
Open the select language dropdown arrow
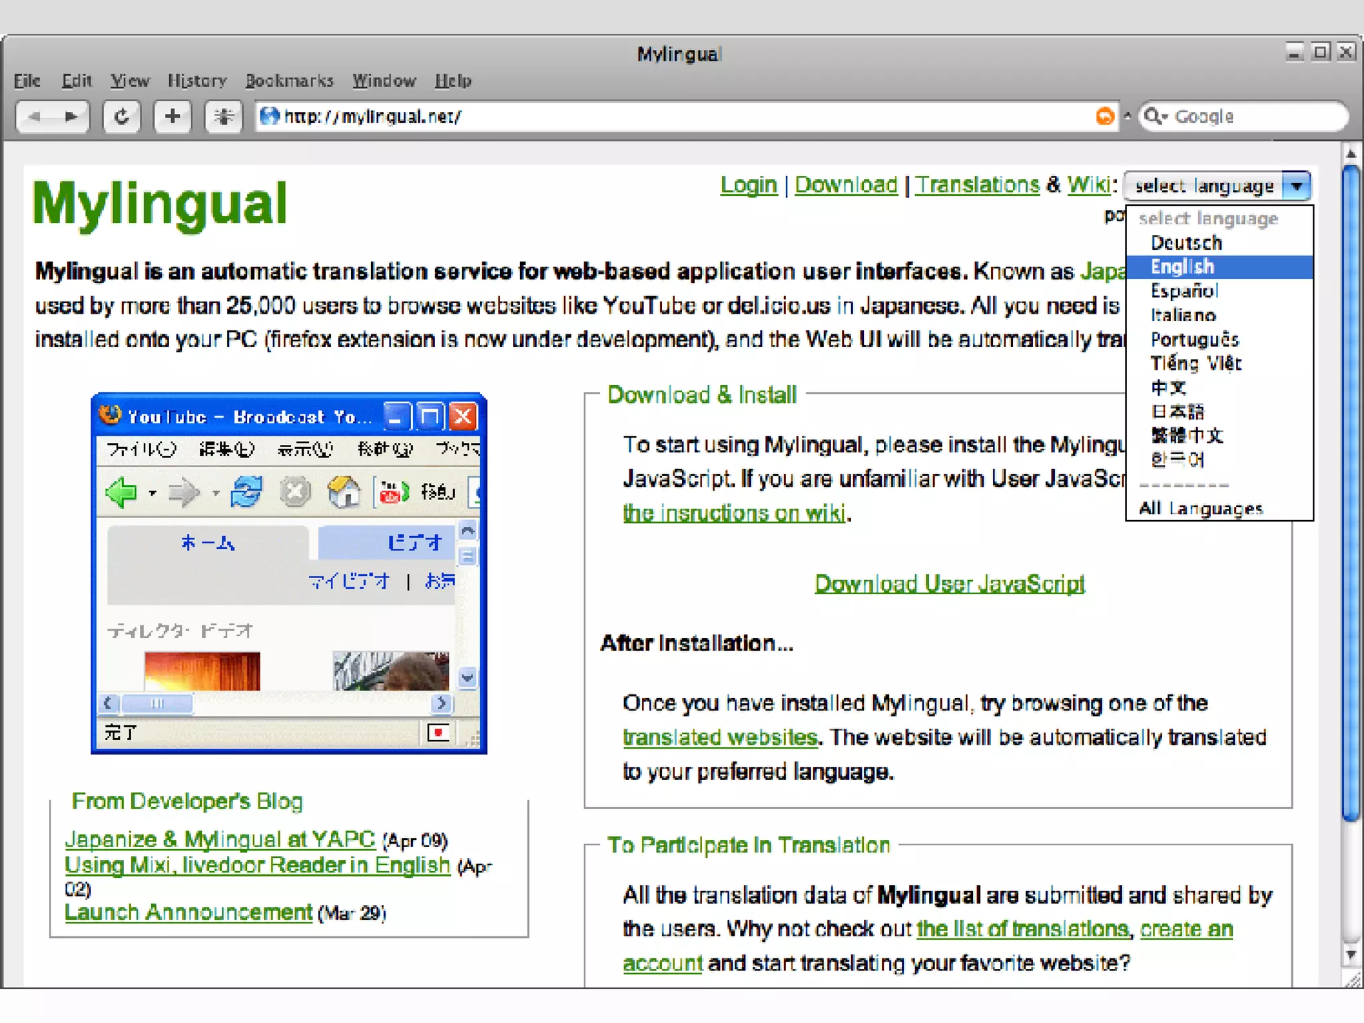[x=1296, y=186]
